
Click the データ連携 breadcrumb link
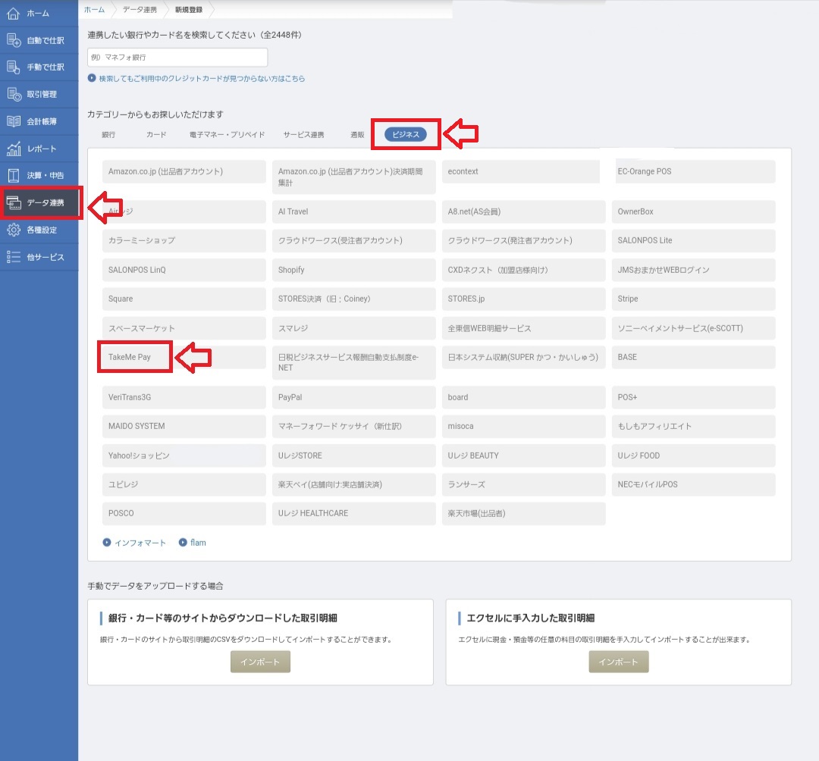(140, 10)
